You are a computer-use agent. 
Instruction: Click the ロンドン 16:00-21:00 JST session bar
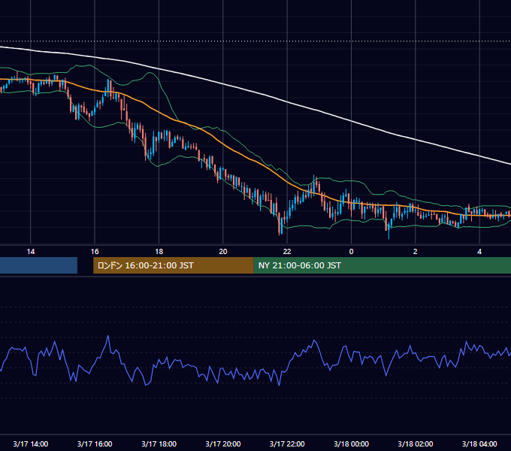[x=174, y=265]
